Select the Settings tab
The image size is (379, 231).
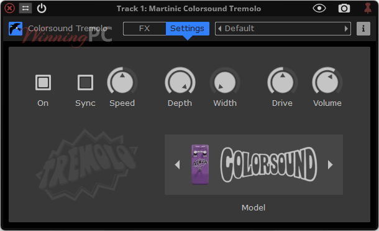187,29
